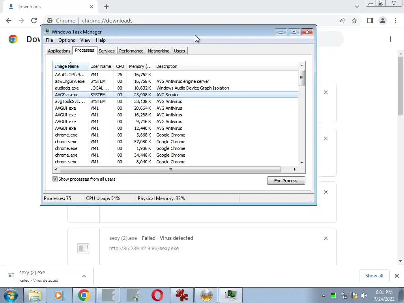404x303 pixels.
Task: Click the 86.239.42.9 sexy.exe download link
Action: [144, 249]
